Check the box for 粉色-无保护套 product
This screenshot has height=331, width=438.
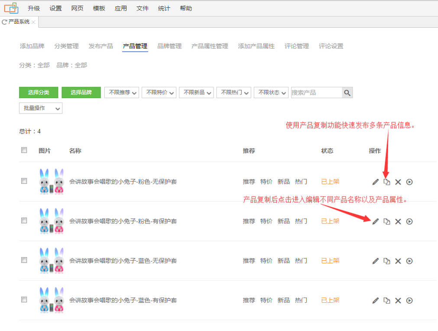[24, 181]
